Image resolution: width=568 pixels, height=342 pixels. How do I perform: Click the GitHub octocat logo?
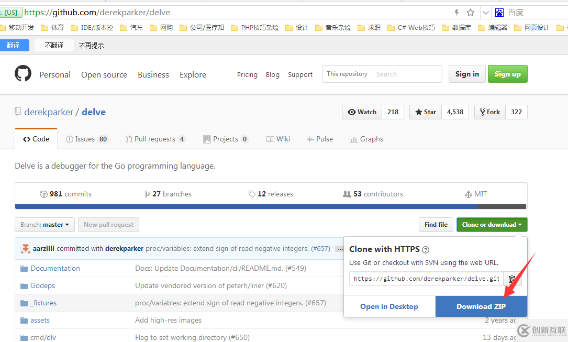pyautogui.click(x=23, y=73)
